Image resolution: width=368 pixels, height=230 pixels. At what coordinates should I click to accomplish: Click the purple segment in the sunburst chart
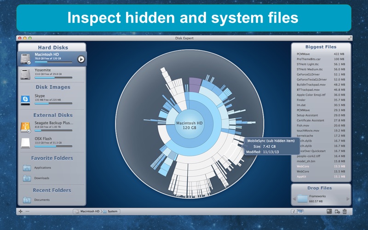(195, 84)
